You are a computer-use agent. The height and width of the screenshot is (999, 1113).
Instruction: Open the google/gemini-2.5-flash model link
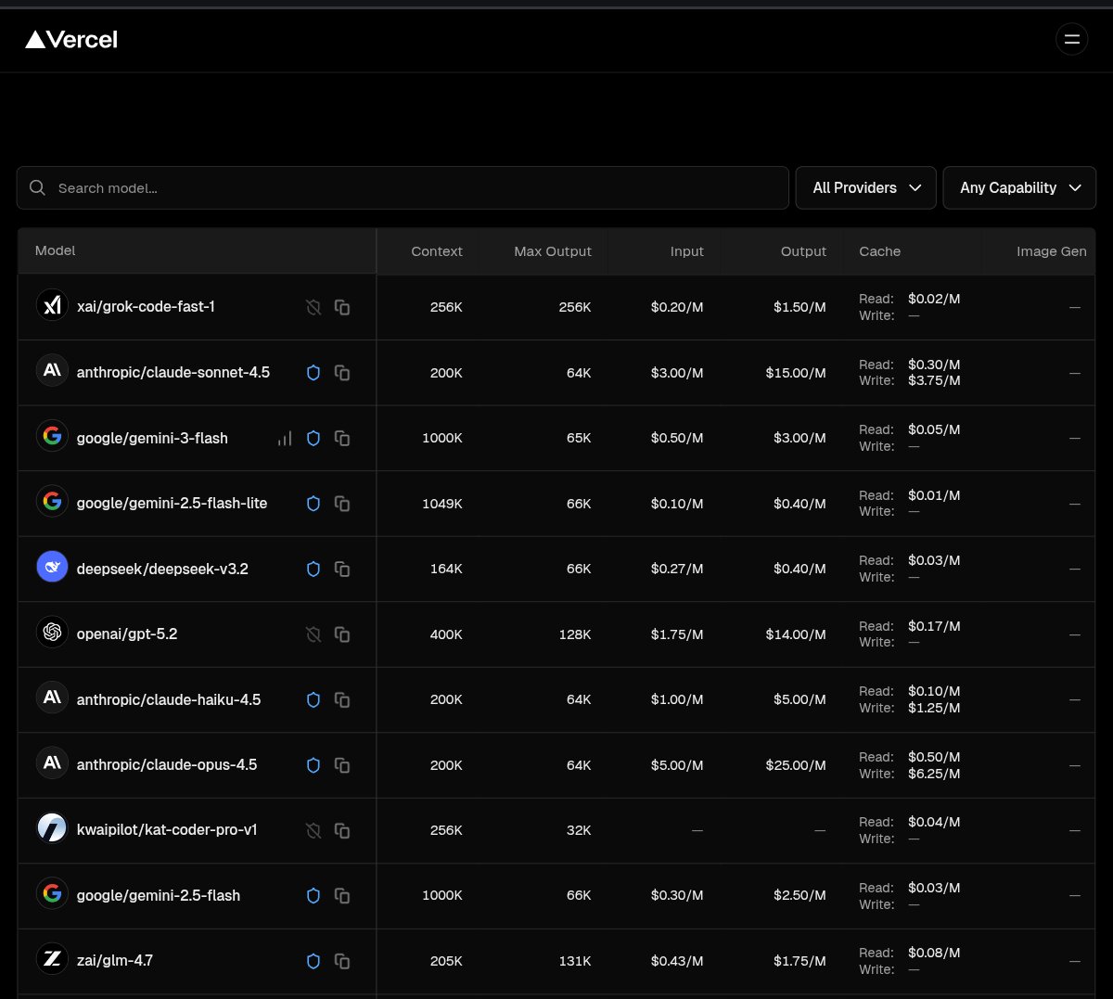(159, 895)
